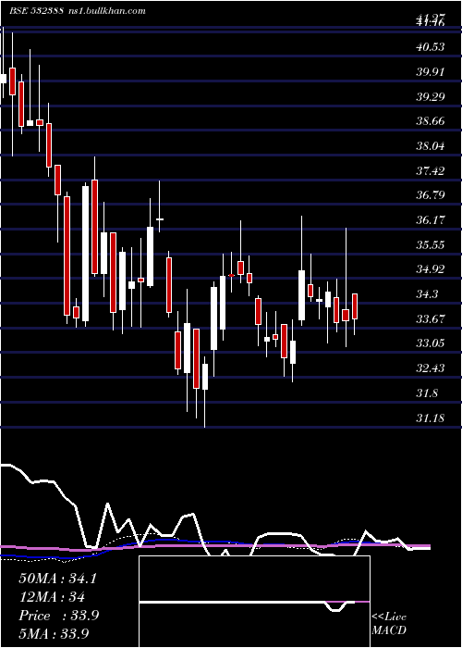Click the Price : 33.9 readout

click(58, 616)
